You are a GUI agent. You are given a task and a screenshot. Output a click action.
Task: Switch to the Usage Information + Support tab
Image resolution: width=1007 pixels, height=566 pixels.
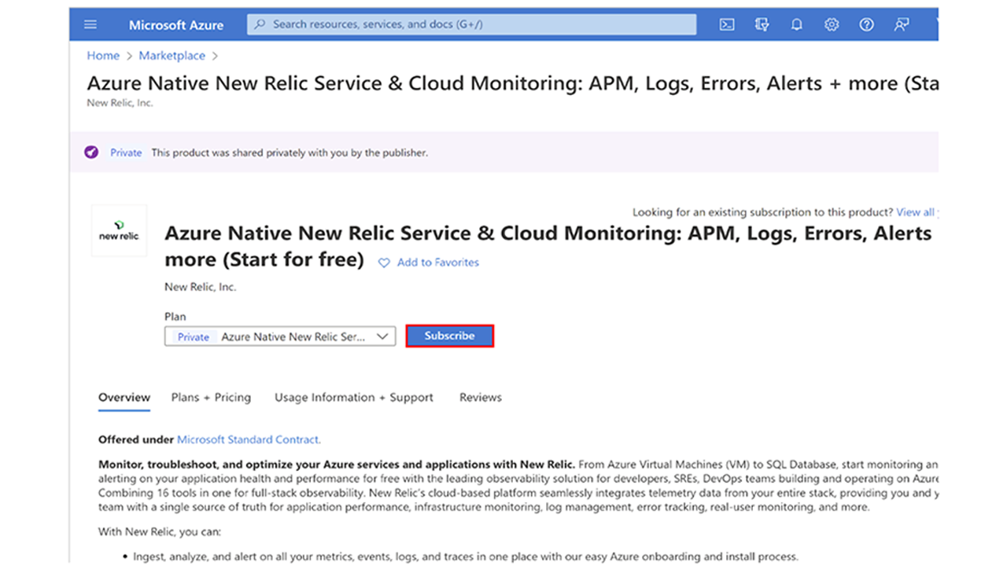point(354,398)
